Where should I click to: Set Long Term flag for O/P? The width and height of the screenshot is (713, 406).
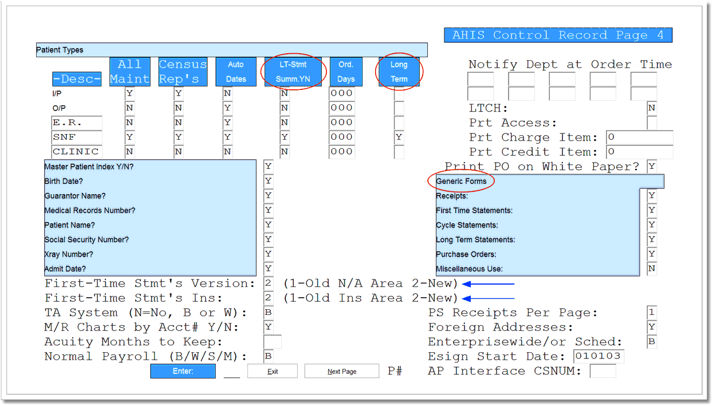[399, 108]
